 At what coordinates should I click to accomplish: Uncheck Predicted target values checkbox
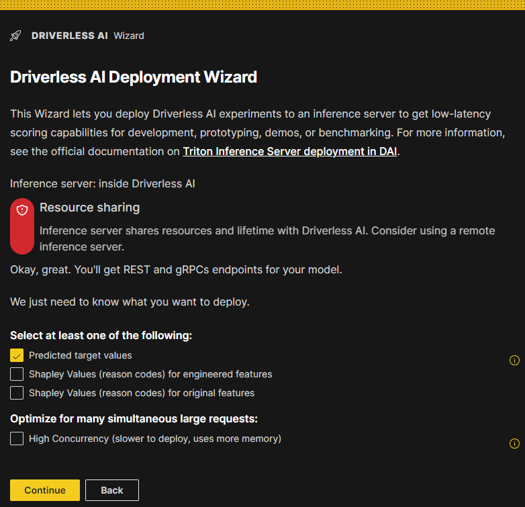(x=17, y=355)
